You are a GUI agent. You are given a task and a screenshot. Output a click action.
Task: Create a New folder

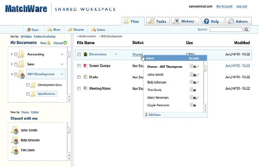pyautogui.click(x=45, y=43)
